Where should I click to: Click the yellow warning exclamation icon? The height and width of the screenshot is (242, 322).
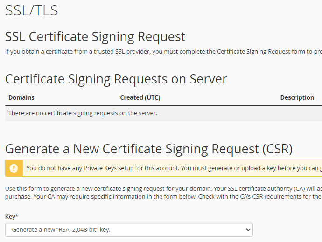(14, 168)
